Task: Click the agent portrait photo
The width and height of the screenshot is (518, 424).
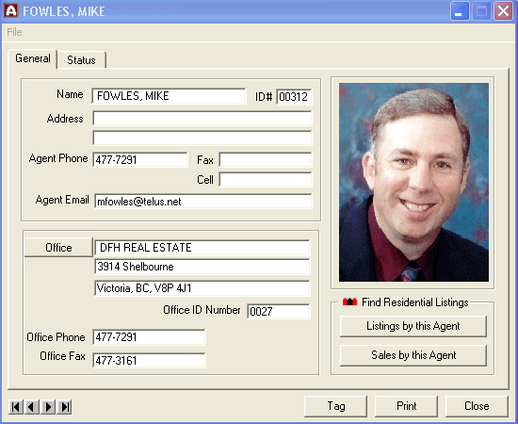Action: [x=413, y=183]
